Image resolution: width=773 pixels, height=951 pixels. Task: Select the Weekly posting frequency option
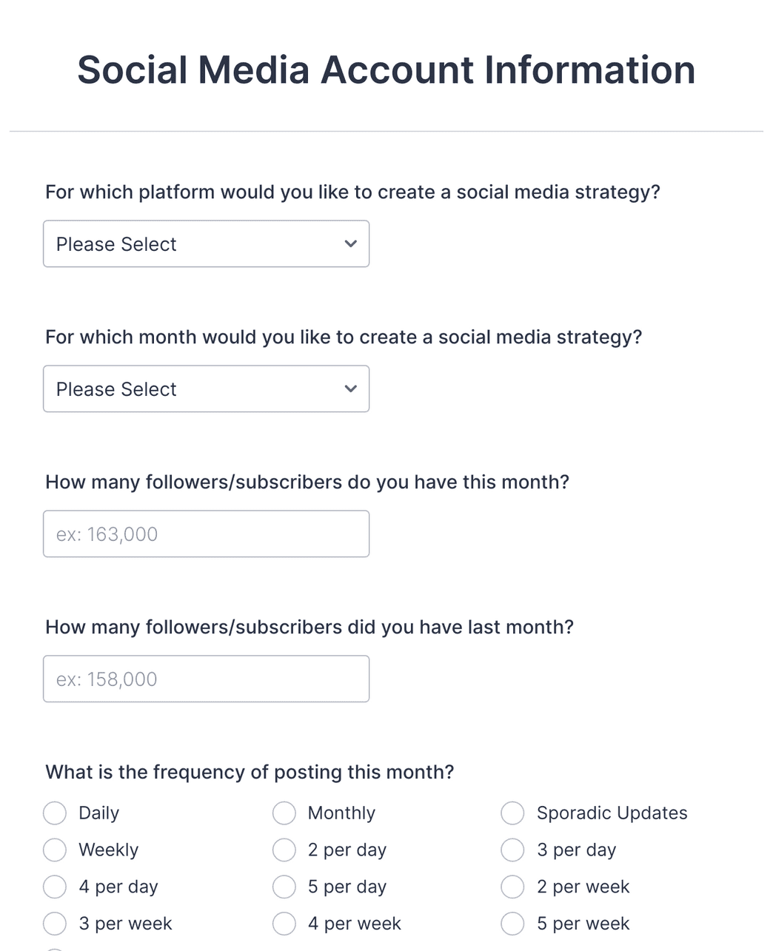pyautogui.click(x=55, y=850)
